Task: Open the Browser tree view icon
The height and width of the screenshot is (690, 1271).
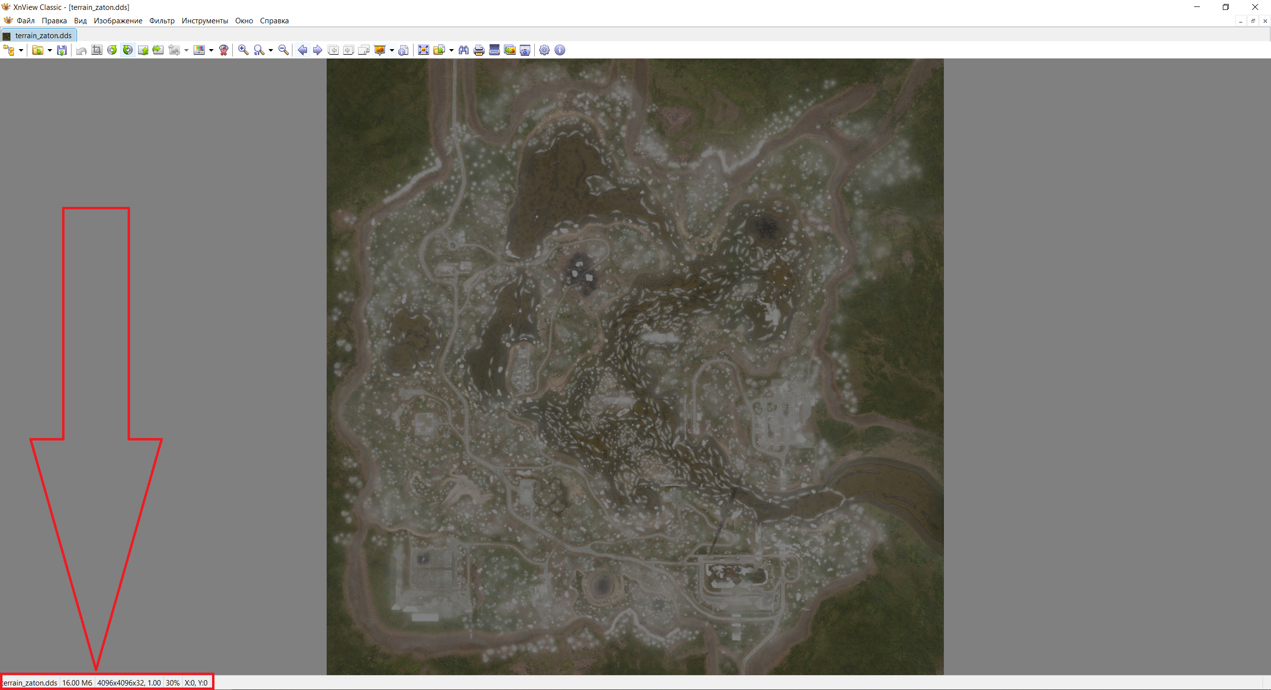Action: (x=9, y=50)
